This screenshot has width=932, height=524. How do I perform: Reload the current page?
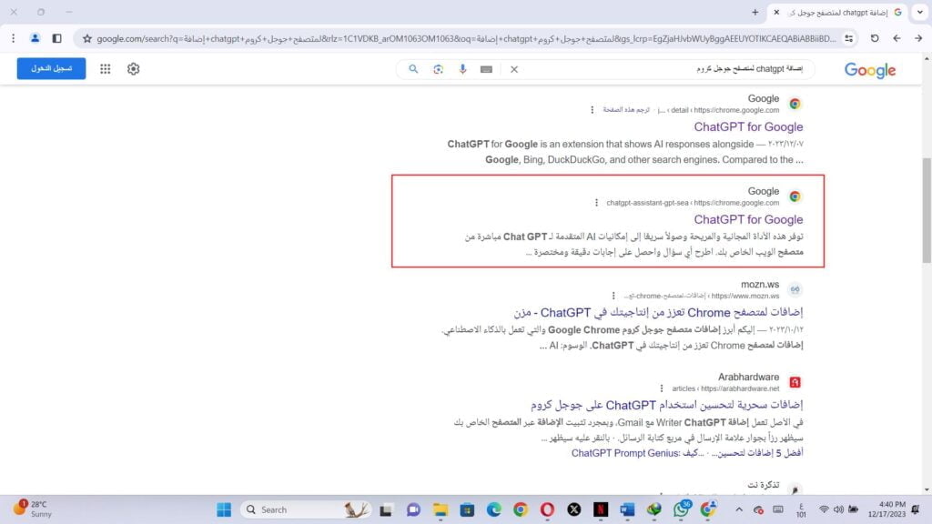(875, 38)
